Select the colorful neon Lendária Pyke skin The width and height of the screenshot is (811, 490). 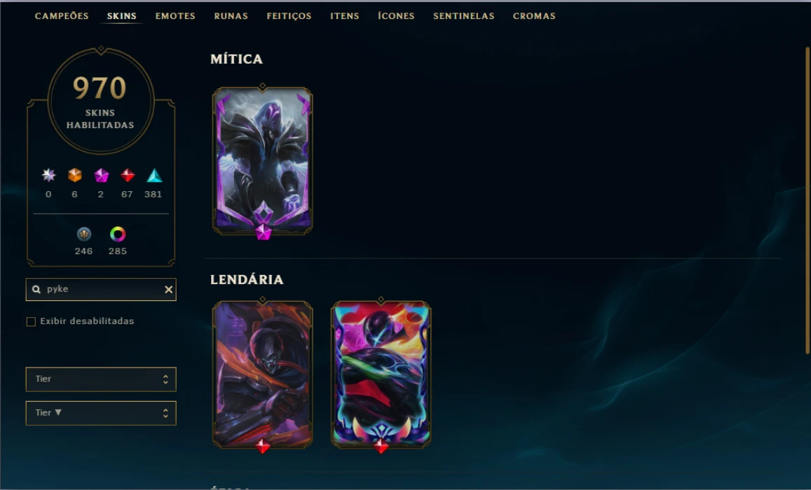tap(381, 374)
